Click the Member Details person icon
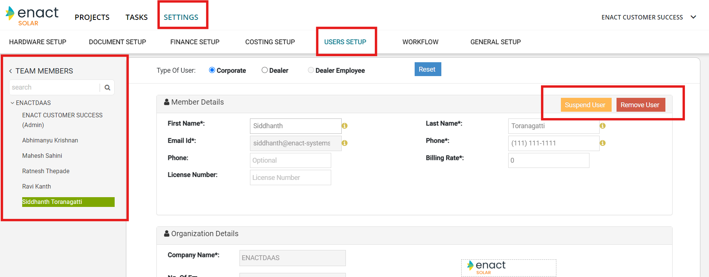 [167, 102]
